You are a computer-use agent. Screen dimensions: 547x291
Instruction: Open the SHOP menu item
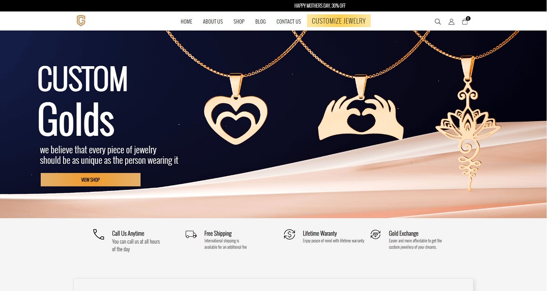click(x=239, y=21)
